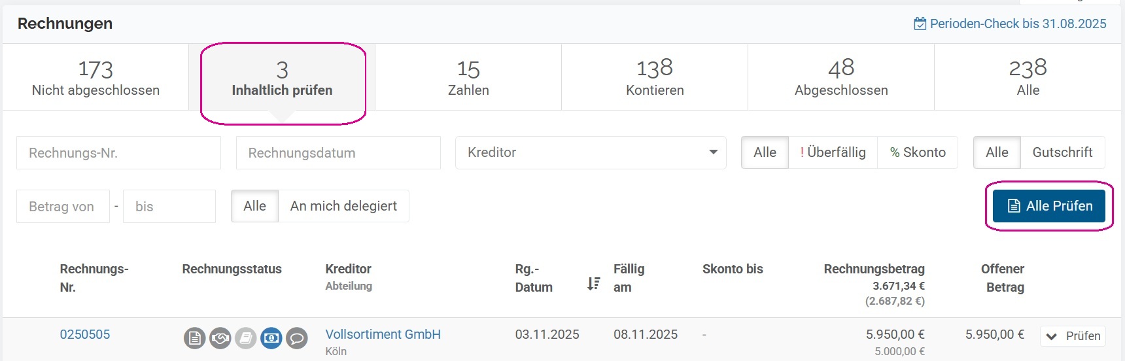Open the Vollsortiment GmbH creditor link
Viewport: 1125px width, 361px height.
coord(383,334)
